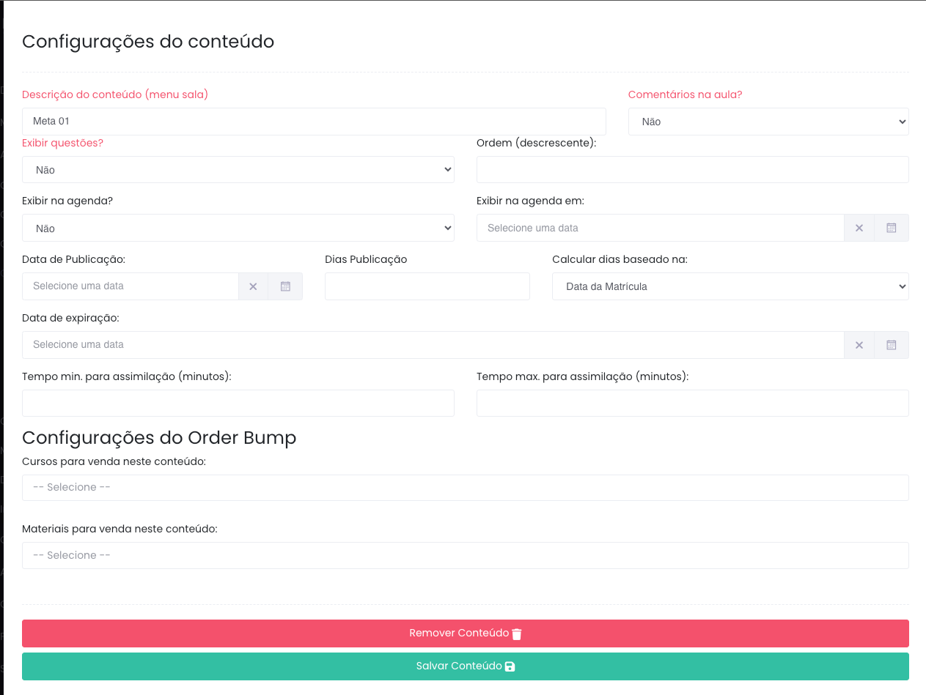Click the Data de expiração date field
Viewport: 926px width, 695px height.
(x=433, y=345)
